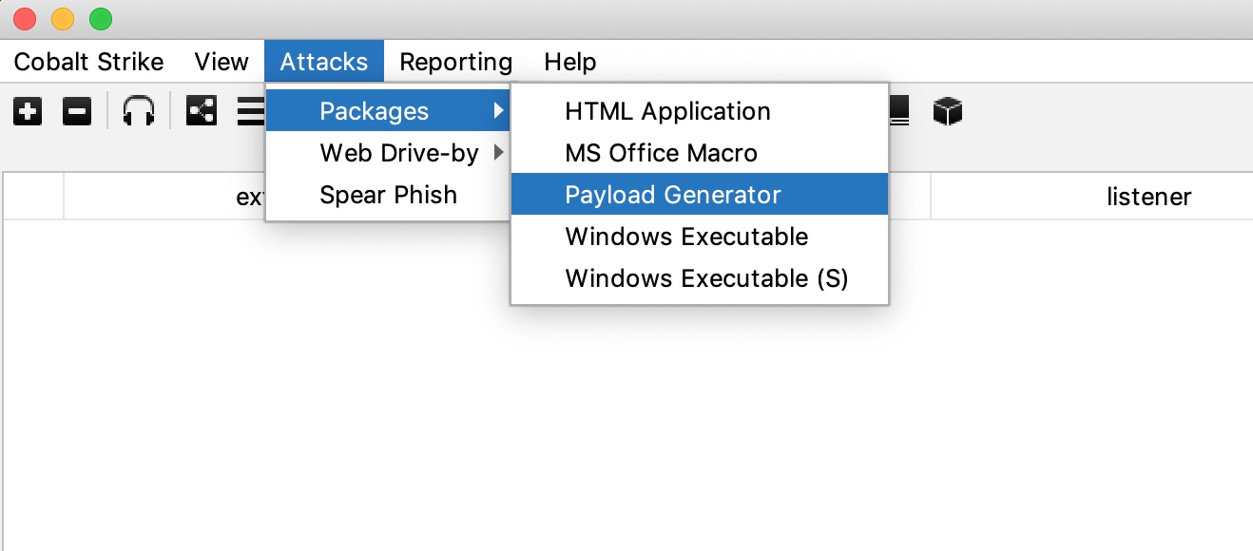This screenshot has height=551, width=1253.
Task: Expand the Packages submenu arrow
Action: click(498, 111)
